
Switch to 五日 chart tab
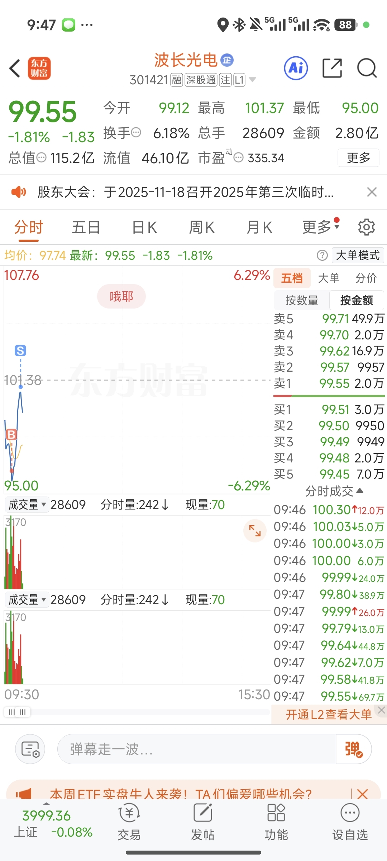86,227
